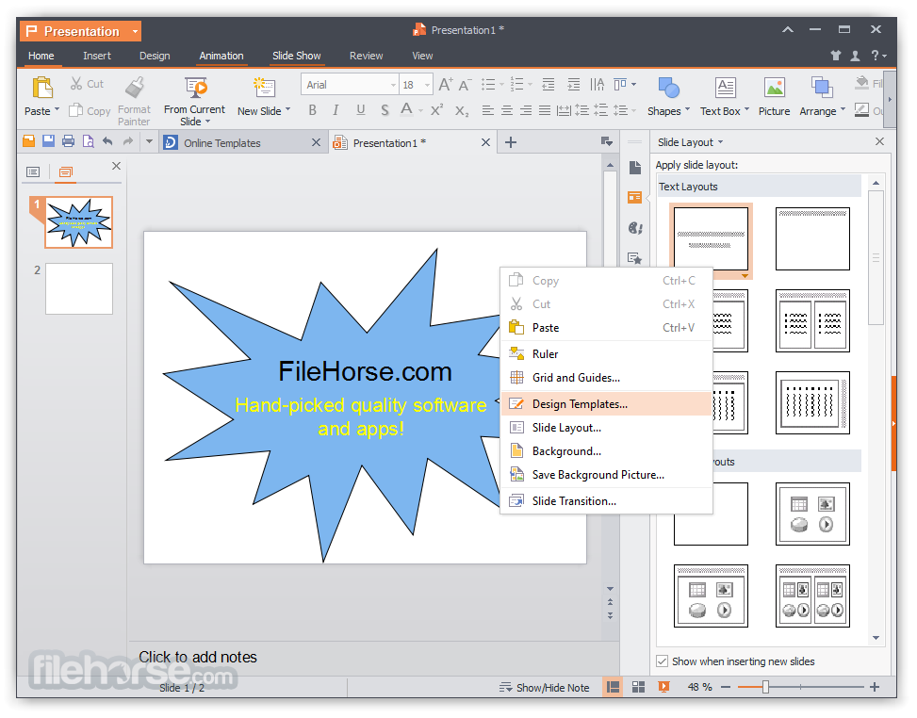The image size is (917, 718).
Task: Start slideshow from the status bar
Action: point(663,687)
